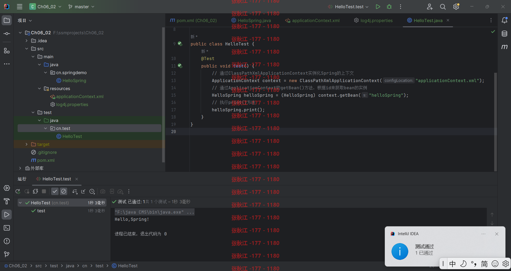Select pom.xml in project tree
The width and height of the screenshot is (511, 271).
(43, 160)
